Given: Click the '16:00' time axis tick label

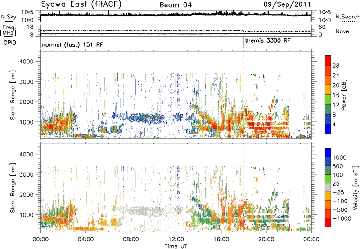Looking at the screenshot, I should 221,240.
